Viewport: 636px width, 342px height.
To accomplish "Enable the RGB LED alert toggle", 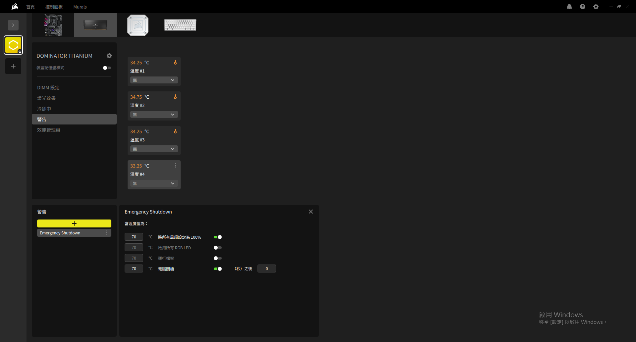I will pyautogui.click(x=218, y=248).
